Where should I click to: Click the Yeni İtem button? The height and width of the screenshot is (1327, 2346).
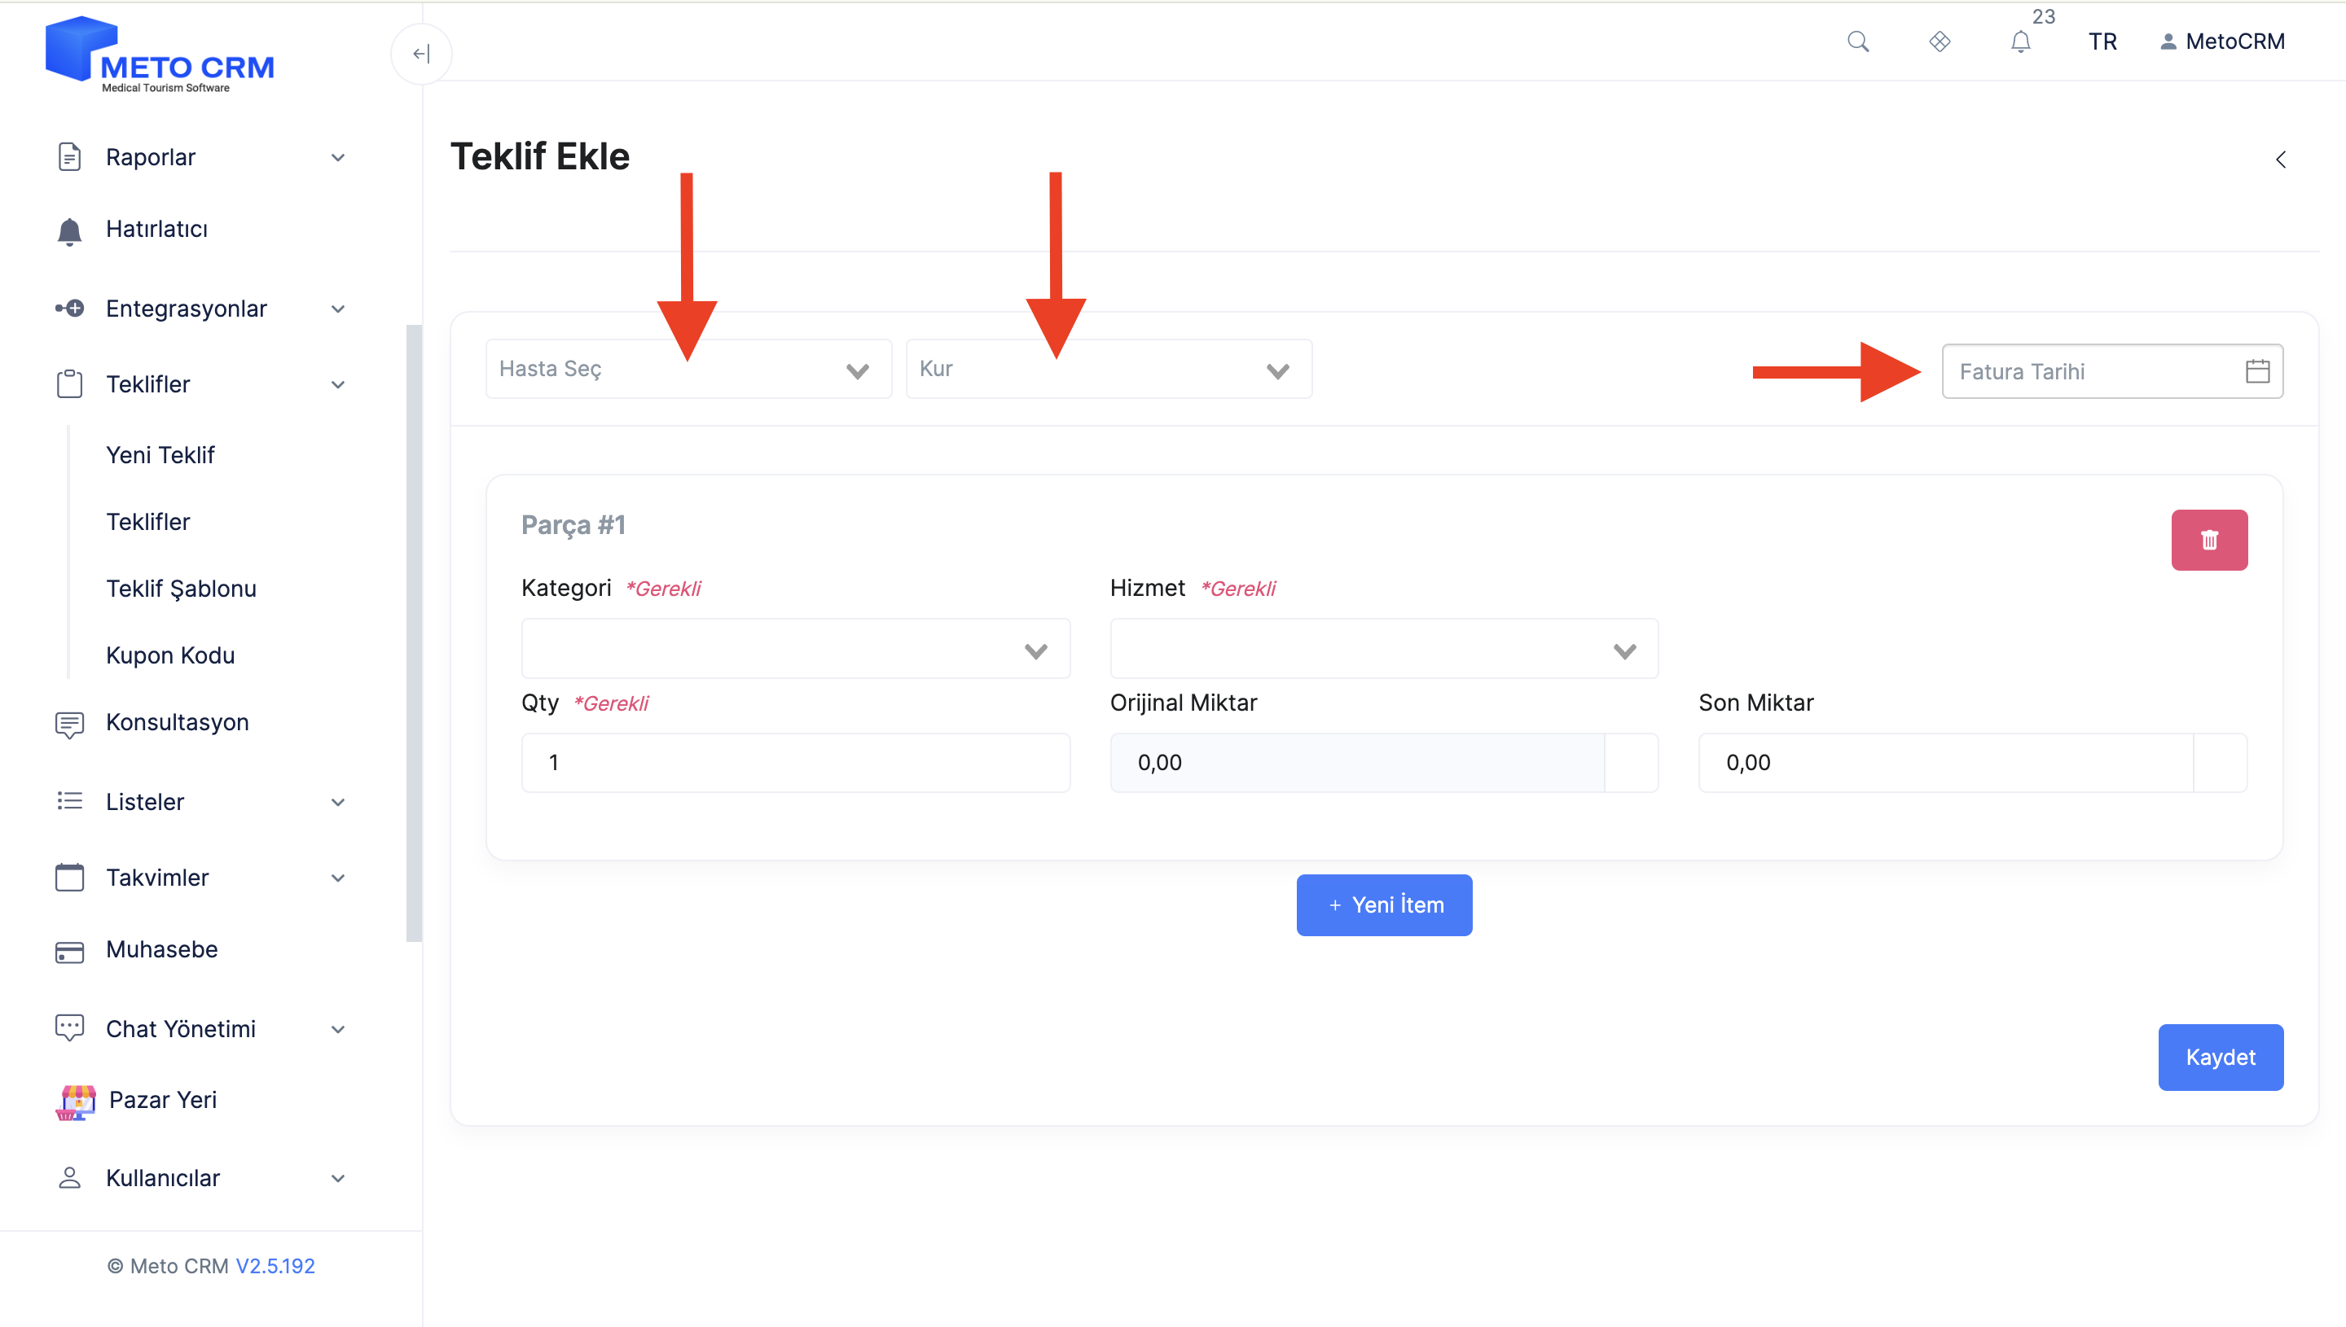point(1384,905)
